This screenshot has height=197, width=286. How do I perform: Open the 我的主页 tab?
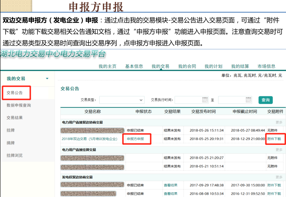(107, 66)
